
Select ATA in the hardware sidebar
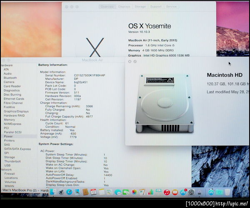point(6,69)
